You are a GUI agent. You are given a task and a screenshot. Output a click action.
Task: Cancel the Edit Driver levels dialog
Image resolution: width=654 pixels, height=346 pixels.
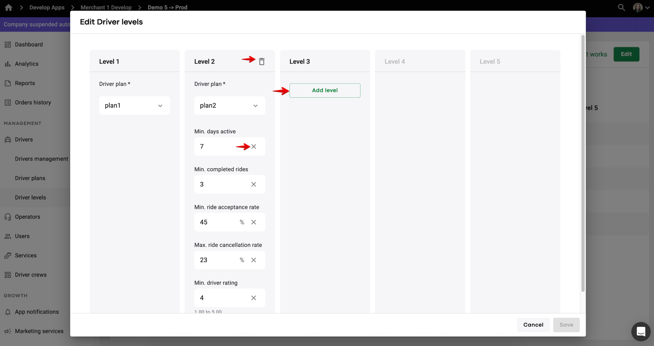(533, 325)
